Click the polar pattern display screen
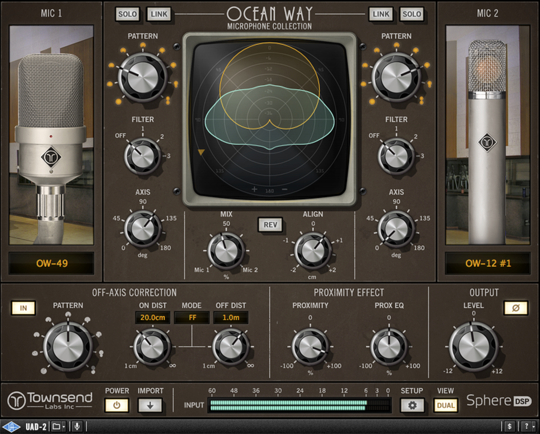 (270, 119)
